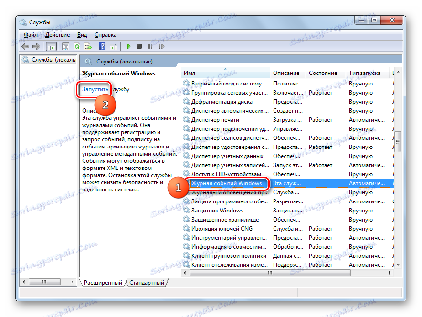This screenshot has width=422, height=317.
Task: Click description cell of Защитник Windows
Action: pyautogui.click(x=287, y=211)
